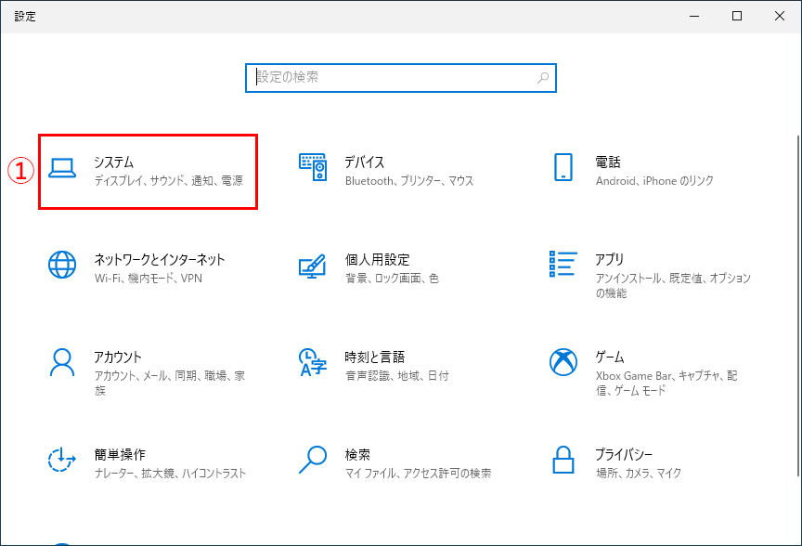This screenshot has height=546, width=802.
Task: Open ネットワークとインターネット title
Action: pyautogui.click(x=160, y=259)
